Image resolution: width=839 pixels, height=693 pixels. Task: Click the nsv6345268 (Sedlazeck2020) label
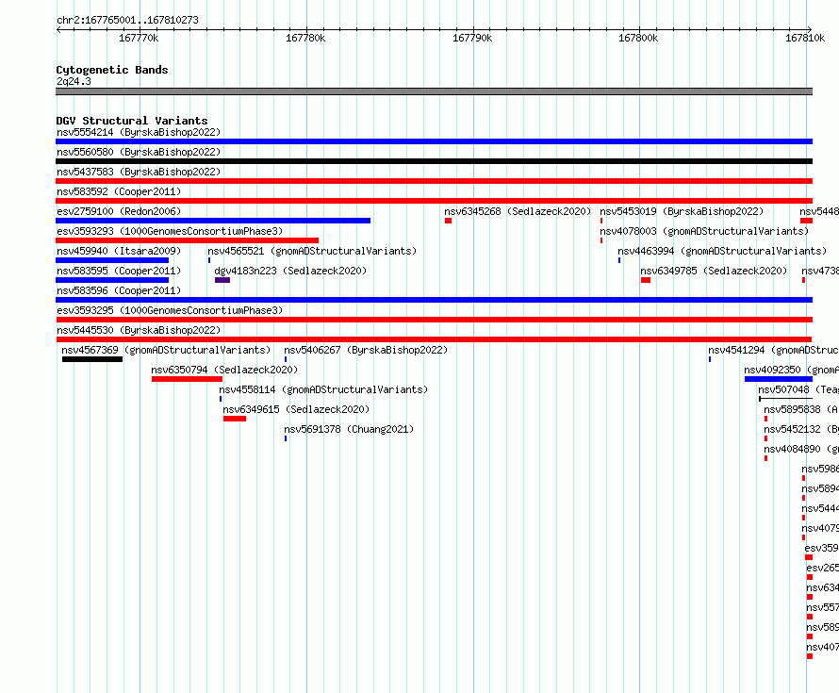[x=518, y=211]
